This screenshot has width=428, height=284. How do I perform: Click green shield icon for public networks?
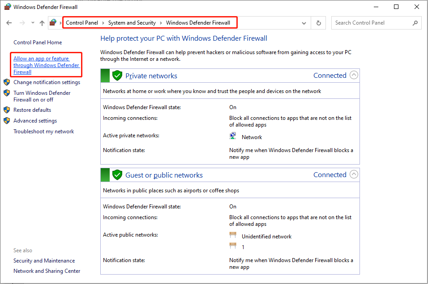[117, 175]
